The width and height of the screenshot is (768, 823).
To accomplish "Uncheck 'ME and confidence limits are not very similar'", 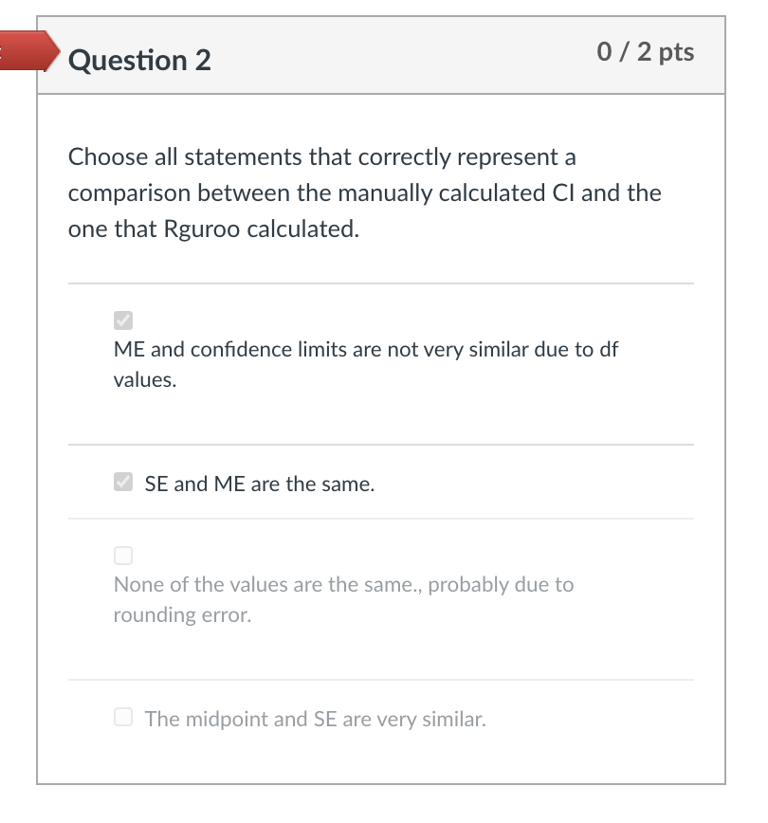I will click(121, 319).
